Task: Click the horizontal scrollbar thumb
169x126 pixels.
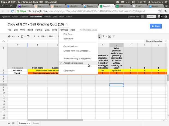Action: coord(55,120)
